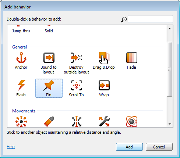Pick the Scroll To behavior
Viewport: 180px width, 158px height.
[76, 88]
